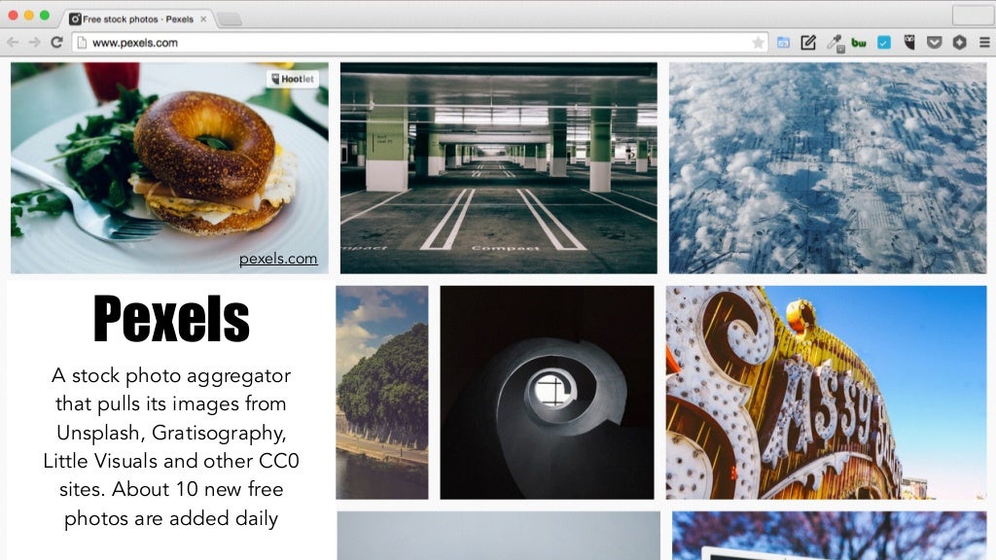Click the blue checkmark extension icon
Viewport: 996px width, 560px height.
click(883, 43)
